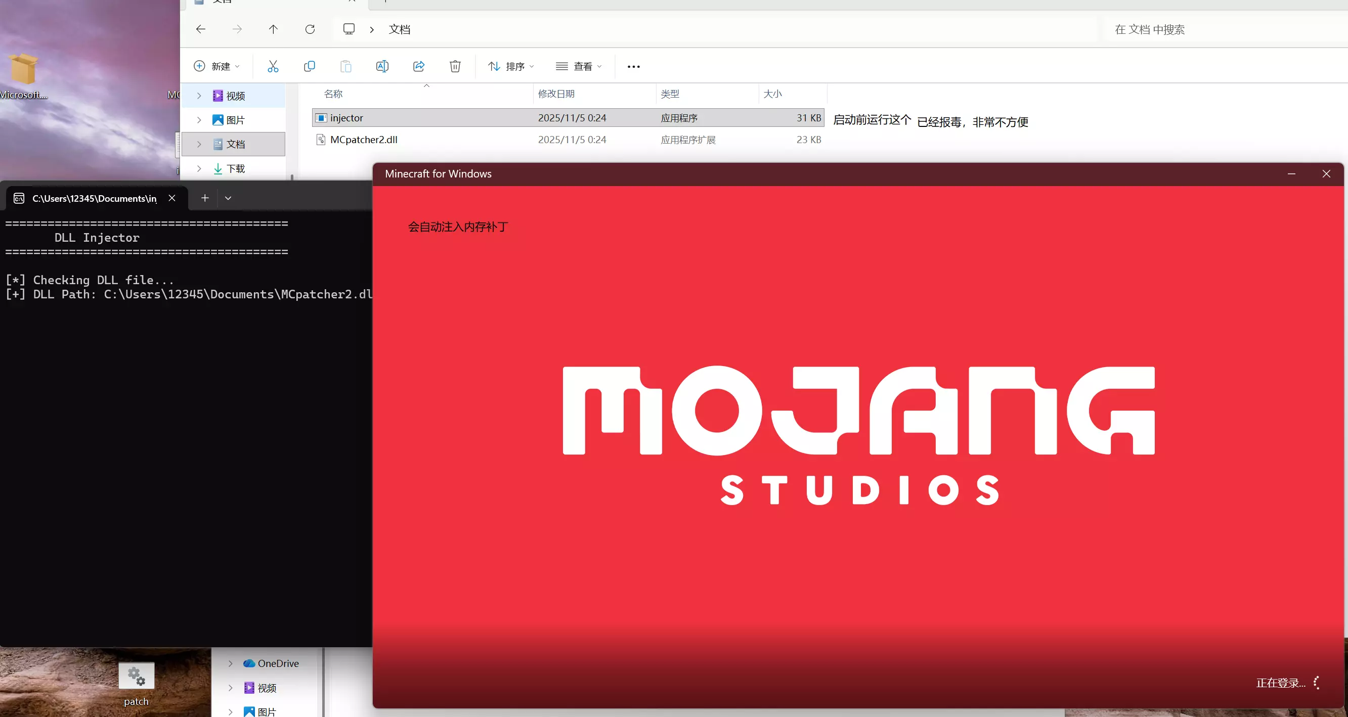Open the three-dots more options menu

[634, 66]
